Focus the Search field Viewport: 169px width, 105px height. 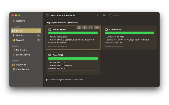(133, 15)
